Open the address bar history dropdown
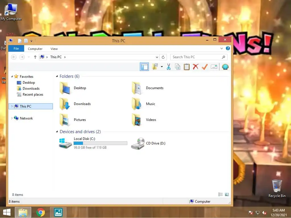Image resolution: width=291 pixels, height=218 pixels. pyautogui.click(x=157, y=57)
